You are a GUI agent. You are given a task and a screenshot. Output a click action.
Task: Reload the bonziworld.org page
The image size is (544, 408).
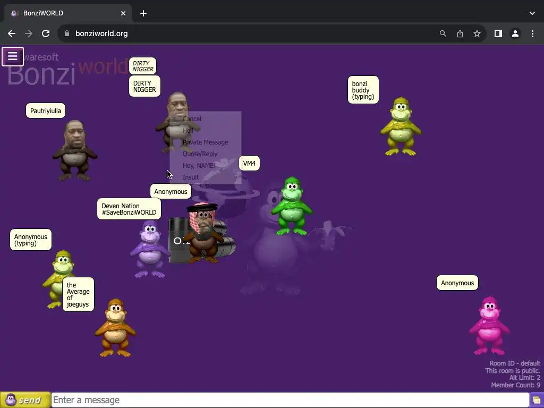pyautogui.click(x=46, y=33)
